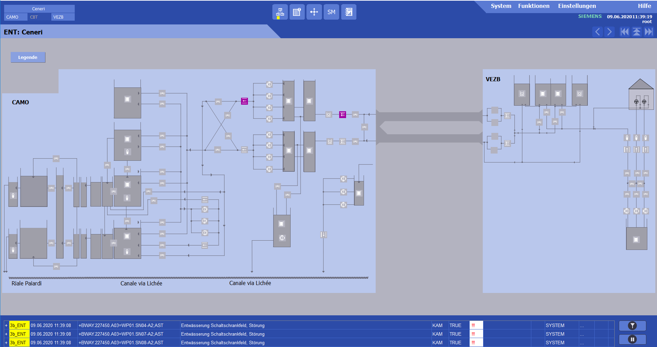Open the Einstellungen menu
Viewport: 657px width, 347px height.
tap(577, 6)
